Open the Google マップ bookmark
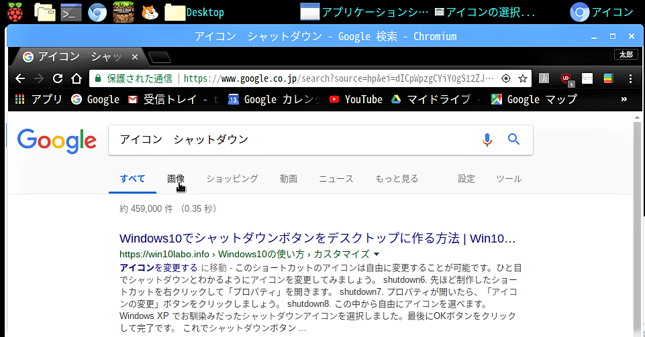Image resolution: width=645 pixels, height=337 pixels. pyautogui.click(x=534, y=99)
